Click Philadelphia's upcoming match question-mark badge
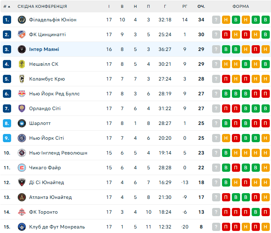The height and width of the screenshot is (233, 271). click(216, 20)
